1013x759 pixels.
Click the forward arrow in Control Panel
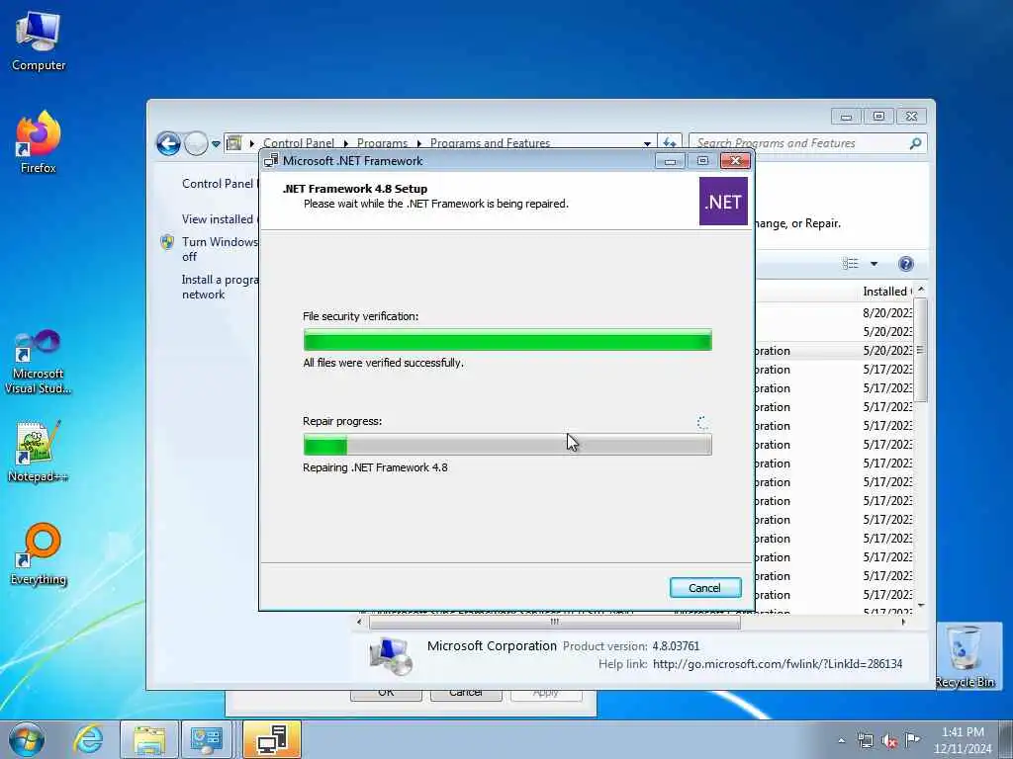coord(196,143)
